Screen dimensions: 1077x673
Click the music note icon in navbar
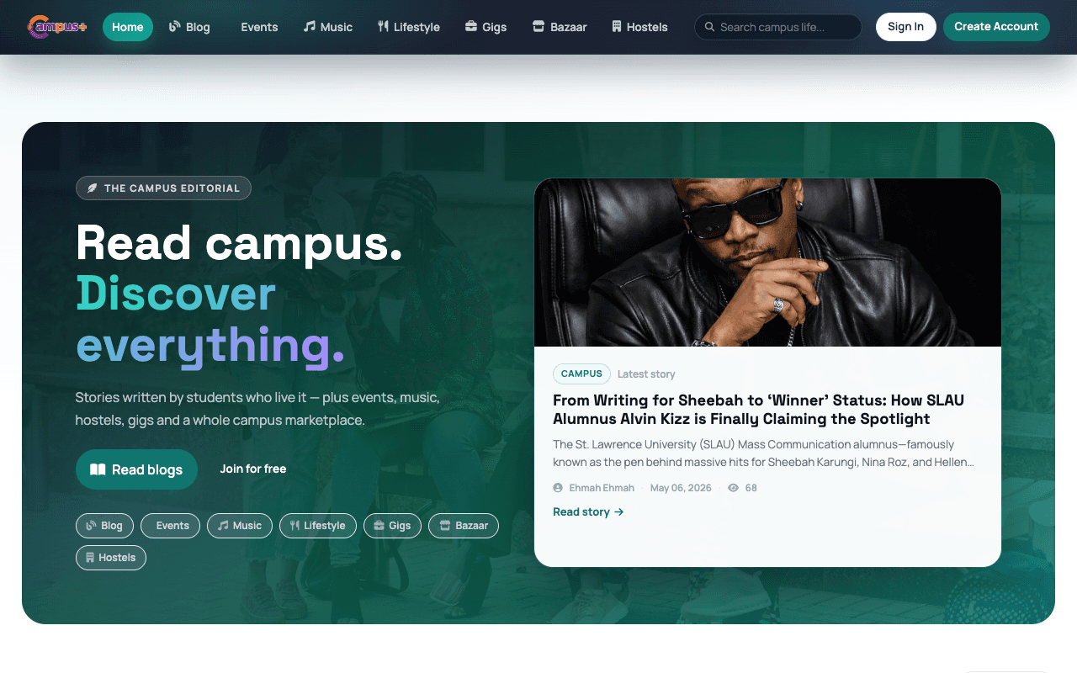tap(310, 27)
